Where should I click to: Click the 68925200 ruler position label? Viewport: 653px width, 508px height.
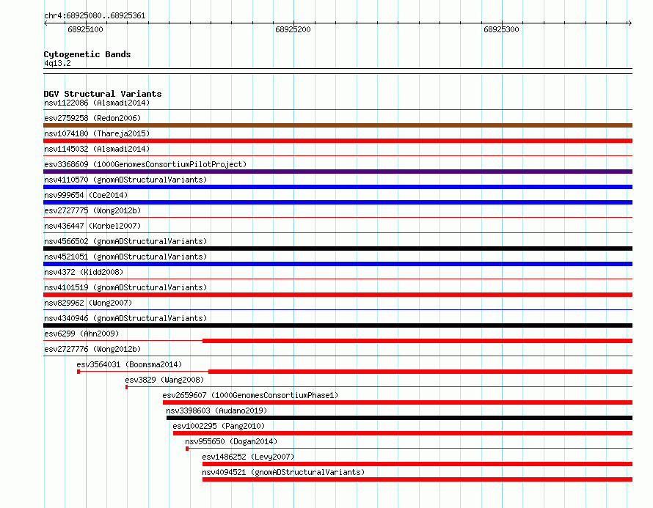[x=293, y=29]
